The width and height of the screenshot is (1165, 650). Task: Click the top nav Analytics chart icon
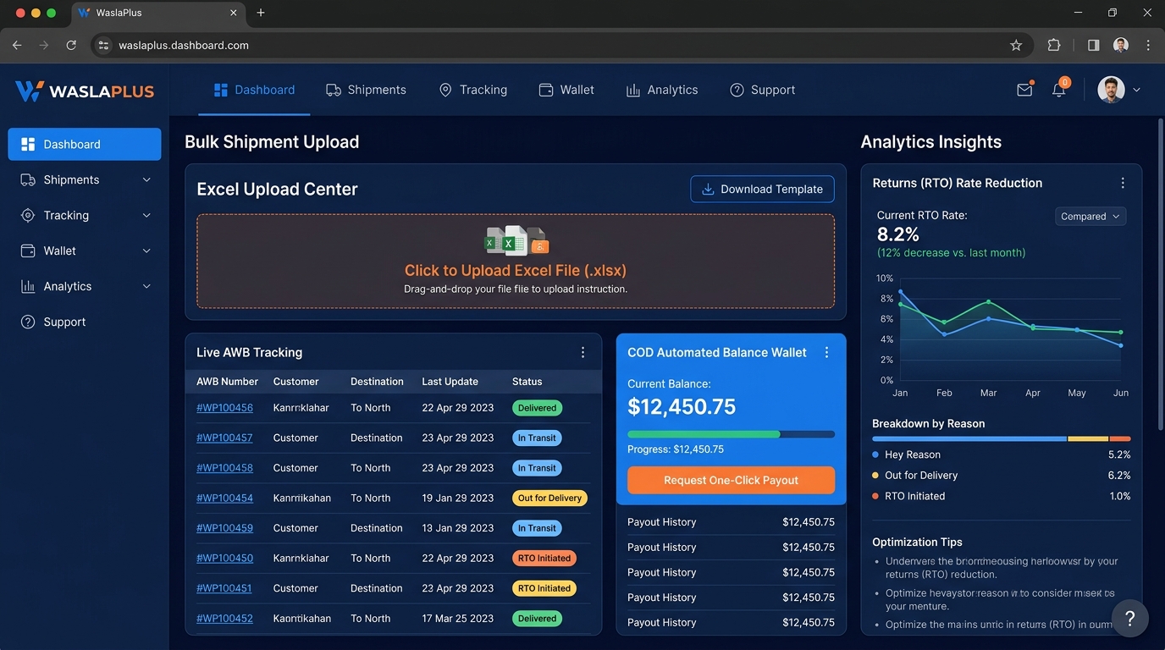pyautogui.click(x=632, y=90)
